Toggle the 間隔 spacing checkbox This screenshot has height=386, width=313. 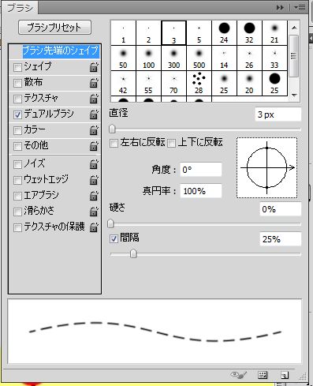pyautogui.click(x=114, y=238)
